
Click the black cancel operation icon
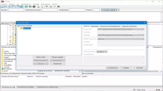coord(34,7)
